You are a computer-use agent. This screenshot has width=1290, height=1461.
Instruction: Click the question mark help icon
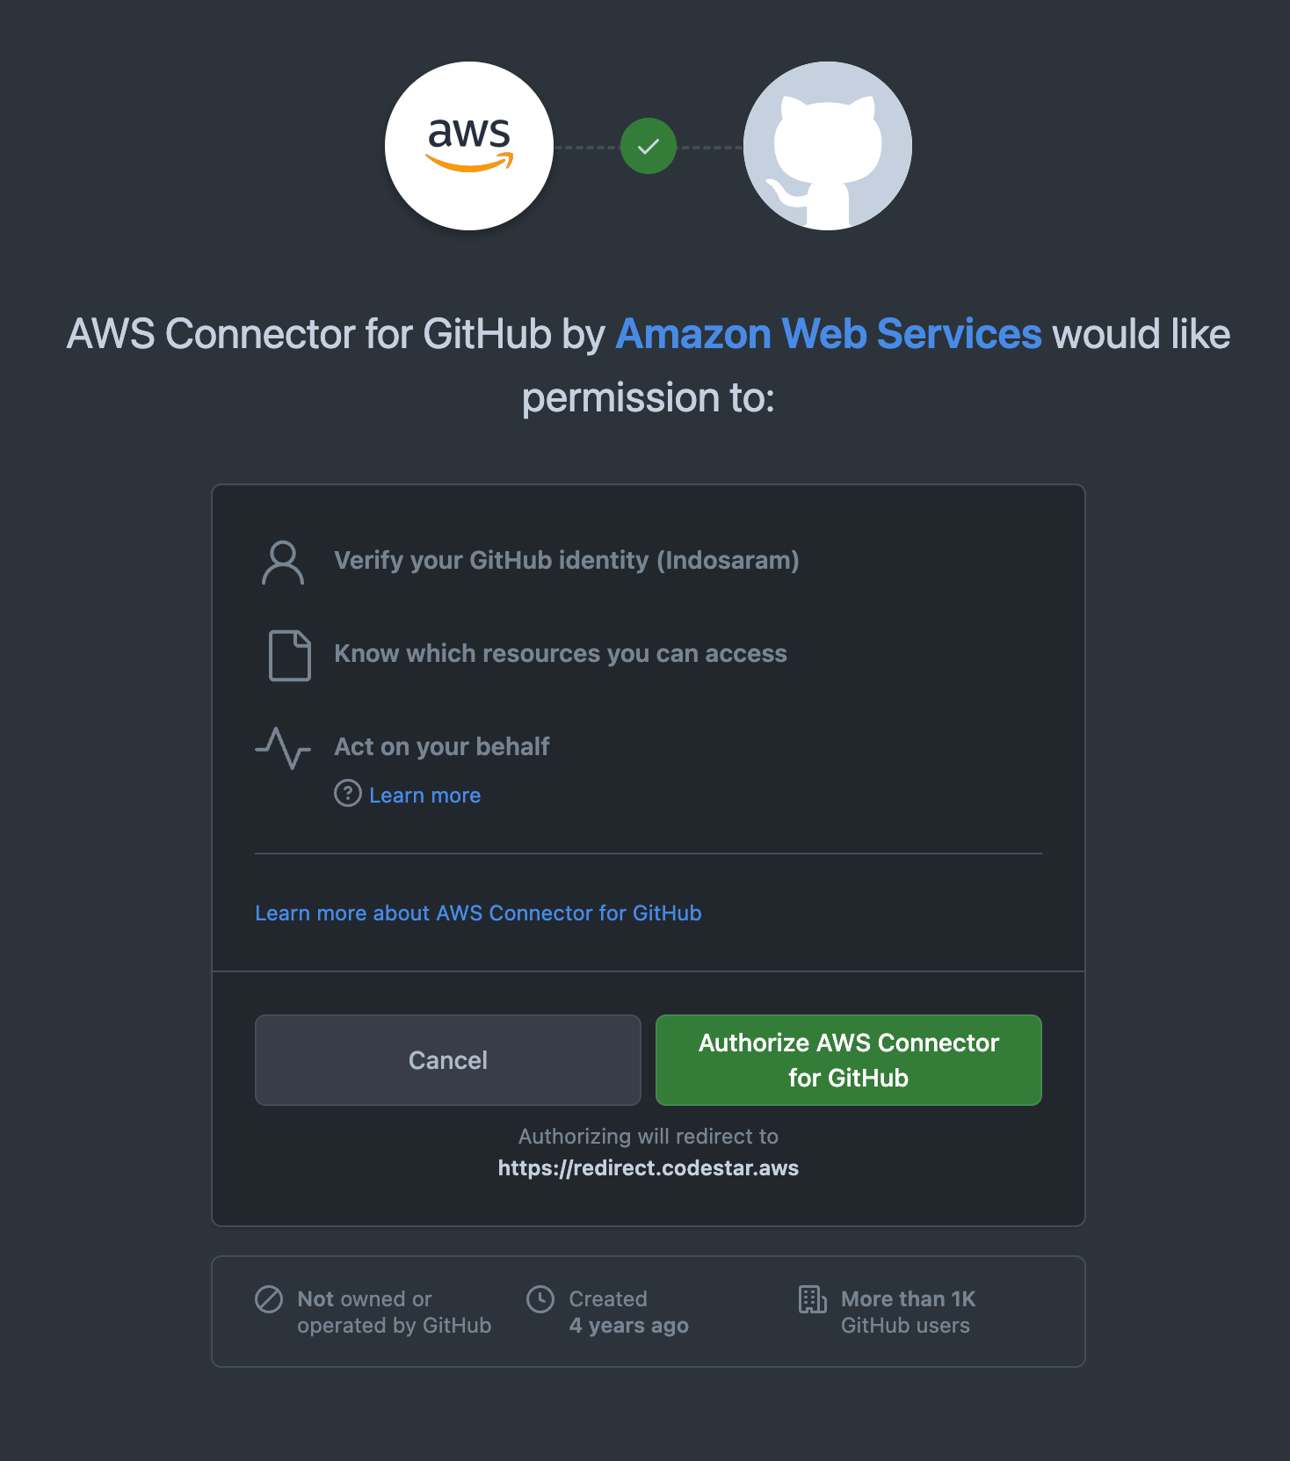(348, 794)
